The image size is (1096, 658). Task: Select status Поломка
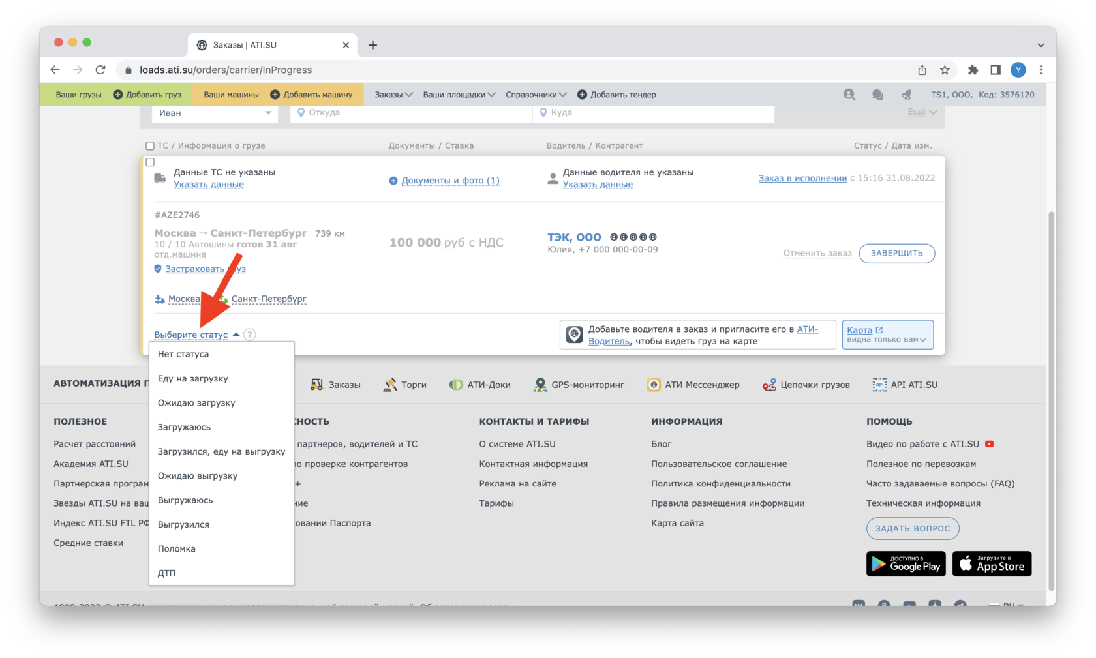[x=222, y=549]
